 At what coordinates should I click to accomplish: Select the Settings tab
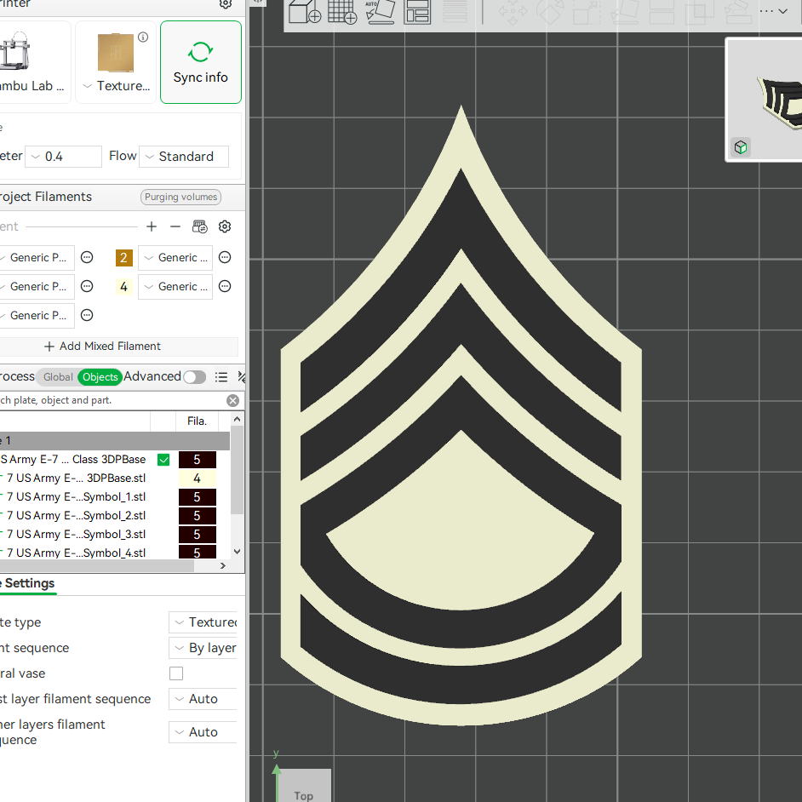click(x=27, y=583)
